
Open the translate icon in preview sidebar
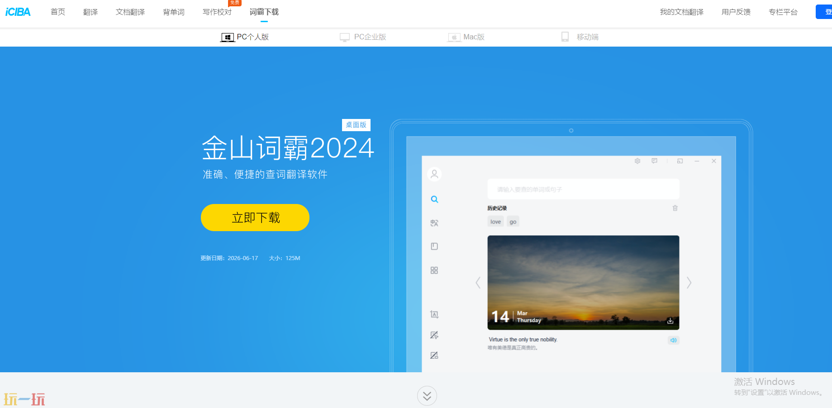434,223
